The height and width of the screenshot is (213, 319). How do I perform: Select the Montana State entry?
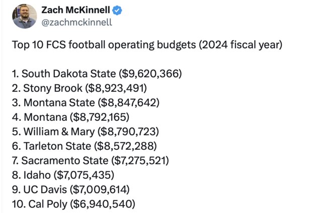(x=86, y=103)
